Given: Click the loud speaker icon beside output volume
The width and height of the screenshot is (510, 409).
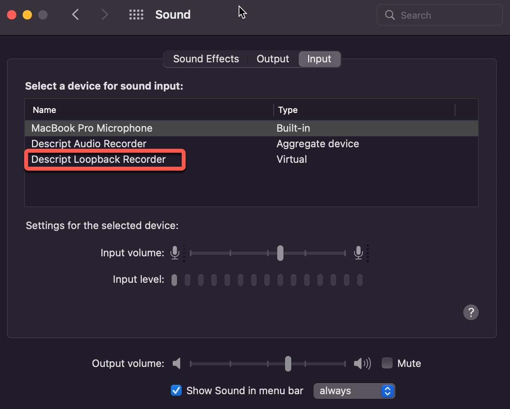Looking at the screenshot, I should 362,363.
